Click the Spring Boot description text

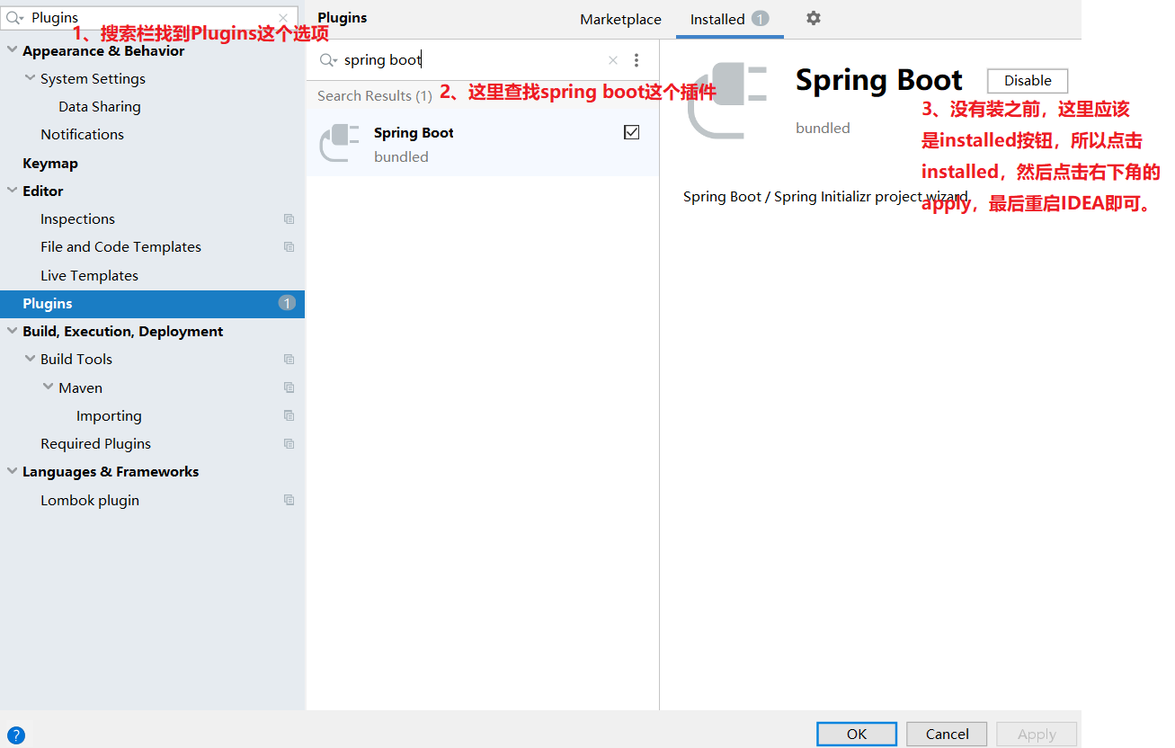point(825,196)
